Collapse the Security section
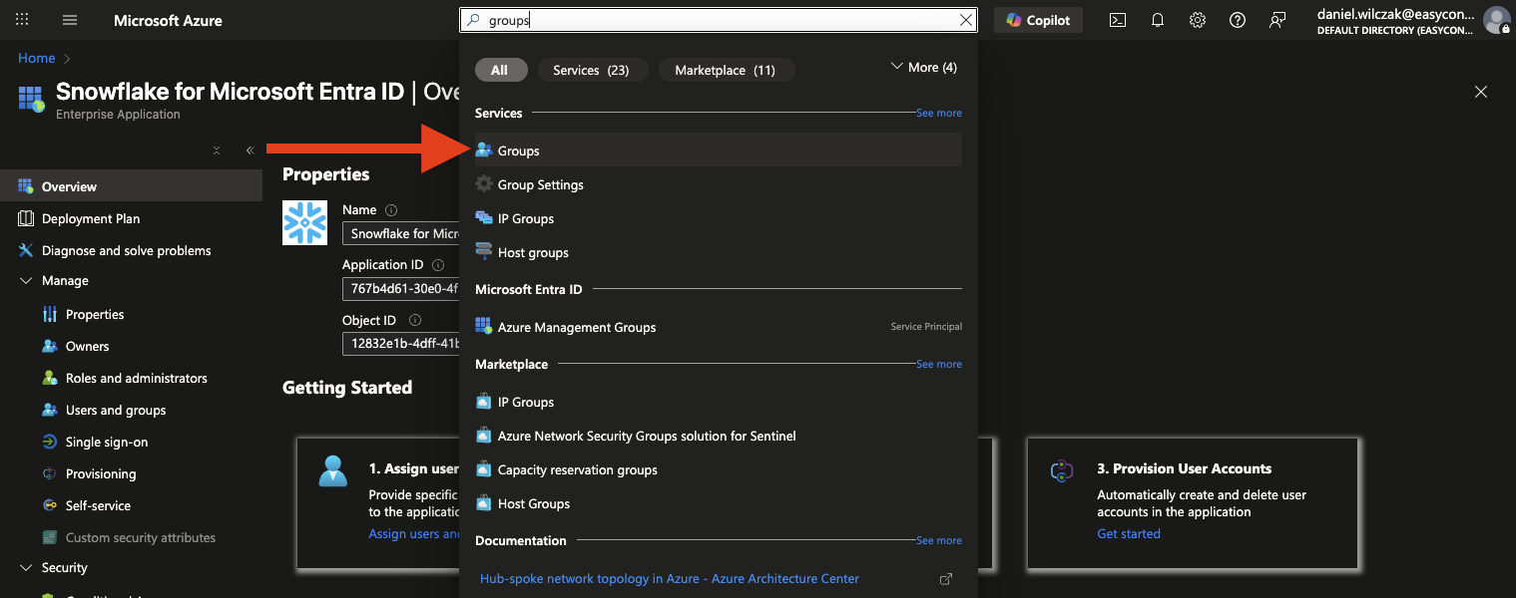The height and width of the screenshot is (598, 1516). (x=26, y=568)
